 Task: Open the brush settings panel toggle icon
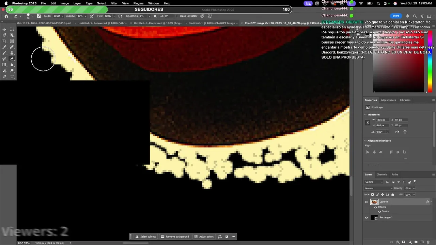[x=38, y=16]
